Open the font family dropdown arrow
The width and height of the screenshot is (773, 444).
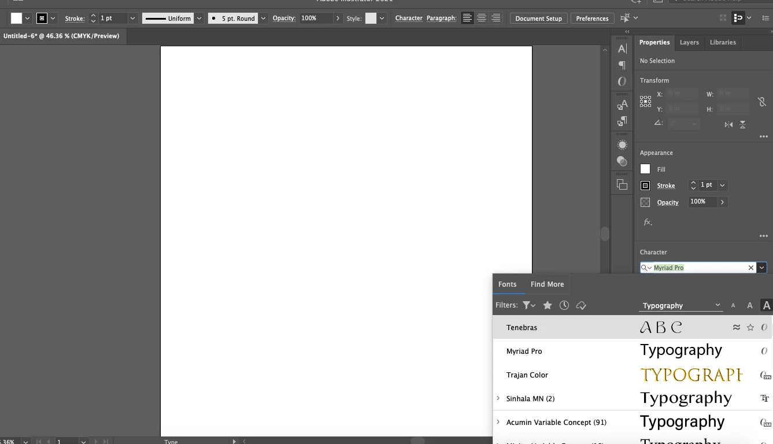tap(761, 268)
